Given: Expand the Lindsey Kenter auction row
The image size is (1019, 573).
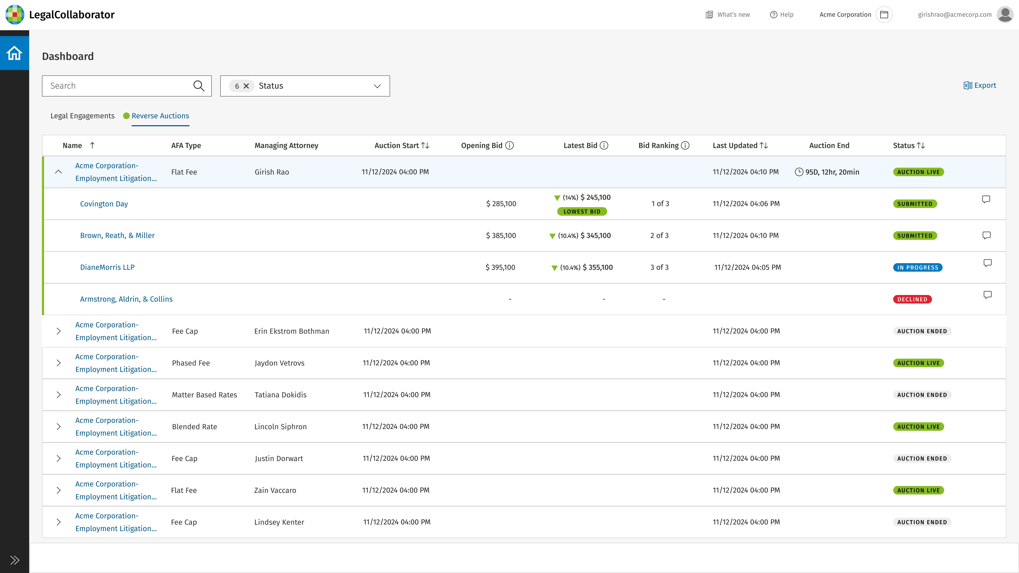Looking at the screenshot, I should (x=59, y=522).
